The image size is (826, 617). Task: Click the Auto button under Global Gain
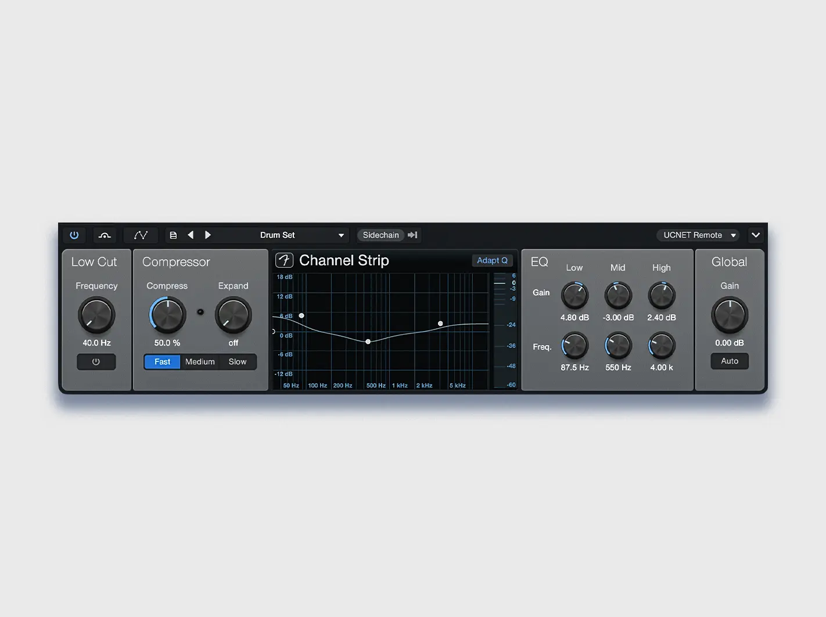point(730,361)
